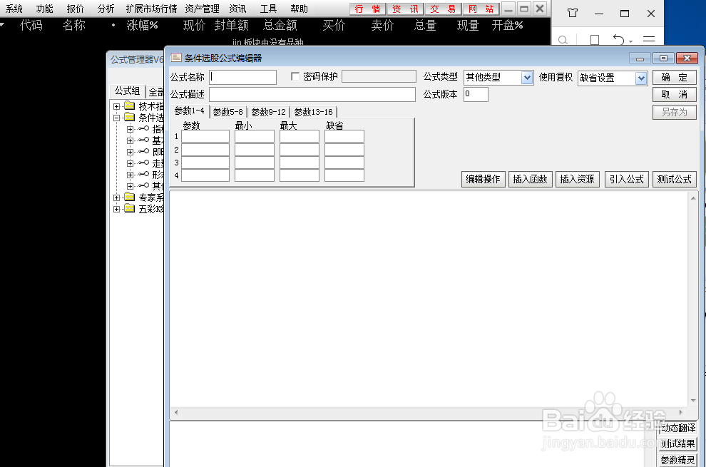Open the 使用复权 缺省设置 dropdown
The height and width of the screenshot is (467, 706).
640,76
